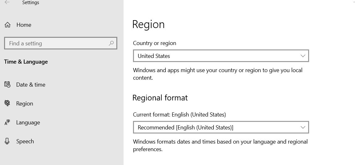Go to Date & time settings
Image resolution: width=355 pixels, height=165 pixels.
pos(31,85)
